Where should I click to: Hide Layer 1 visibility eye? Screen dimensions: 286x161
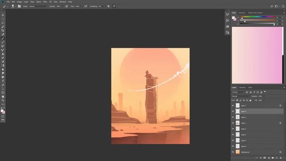click(x=233, y=123)
